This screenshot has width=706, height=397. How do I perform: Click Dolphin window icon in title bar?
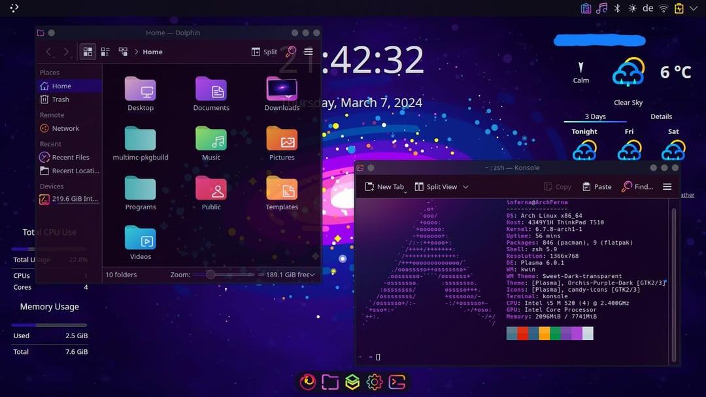pyautogui.click(x=41, y=33)
